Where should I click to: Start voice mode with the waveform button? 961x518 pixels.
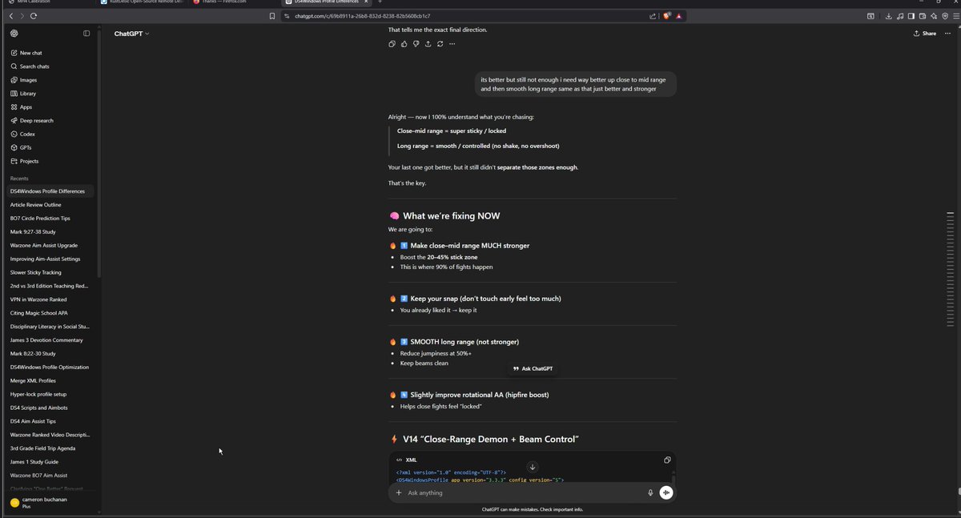coord(666,493)
